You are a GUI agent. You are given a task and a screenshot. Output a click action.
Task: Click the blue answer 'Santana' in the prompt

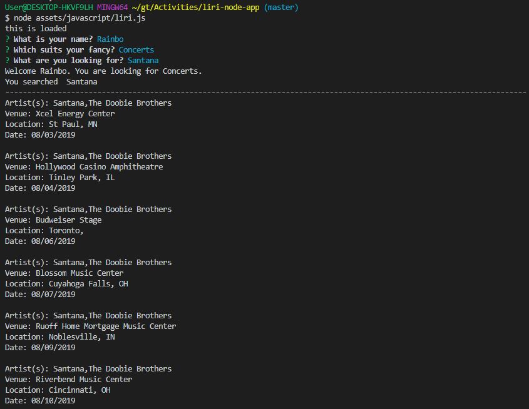143,60
